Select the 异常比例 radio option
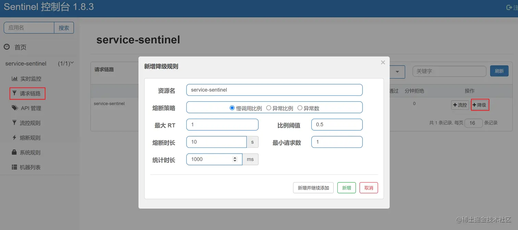The image size is (518, 230). [269, 108]
